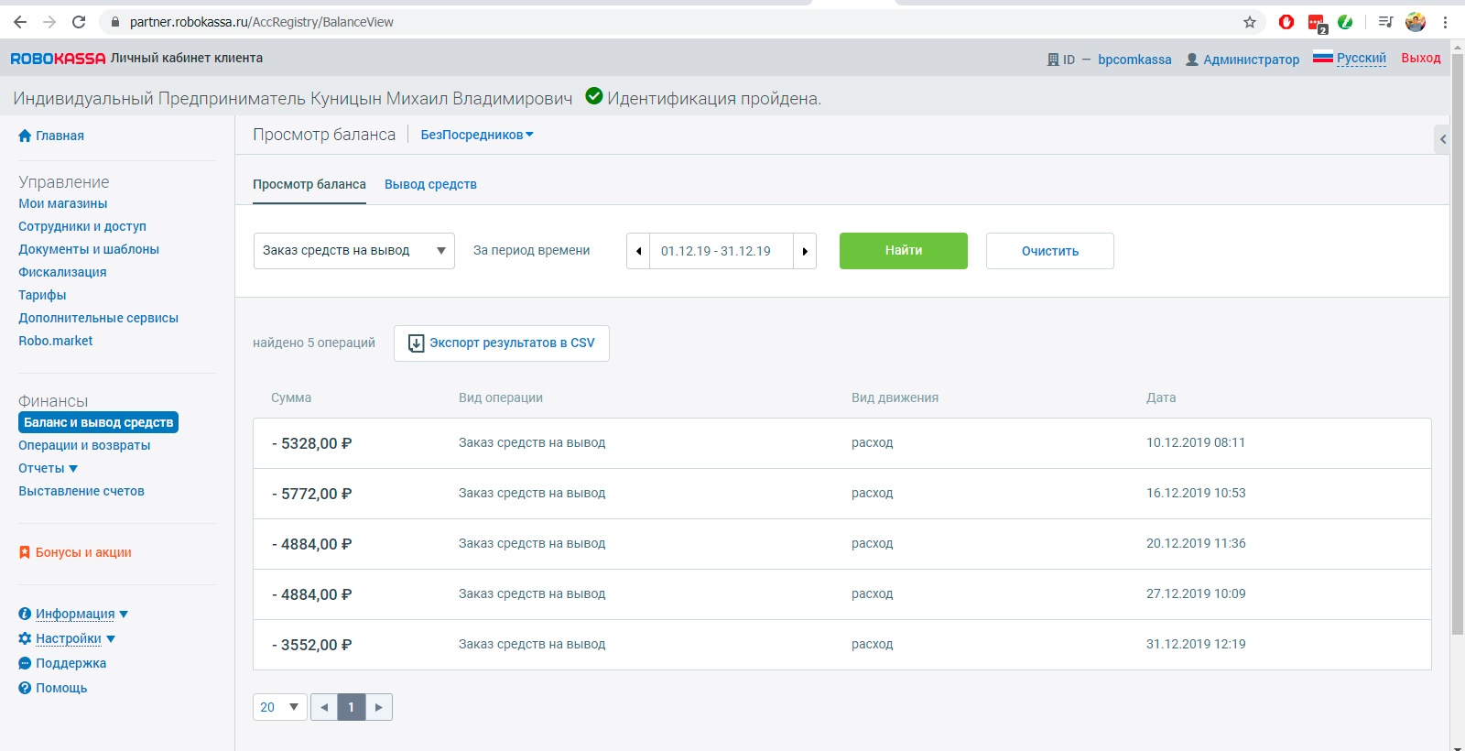Click the Поддержка chat bubble icon

click(25, 663)
